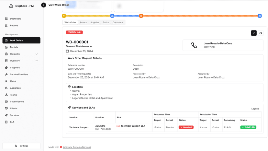Click the pencil edit icon button
The height and width of the screenshot is (151, 268).
tap(254, 33)
